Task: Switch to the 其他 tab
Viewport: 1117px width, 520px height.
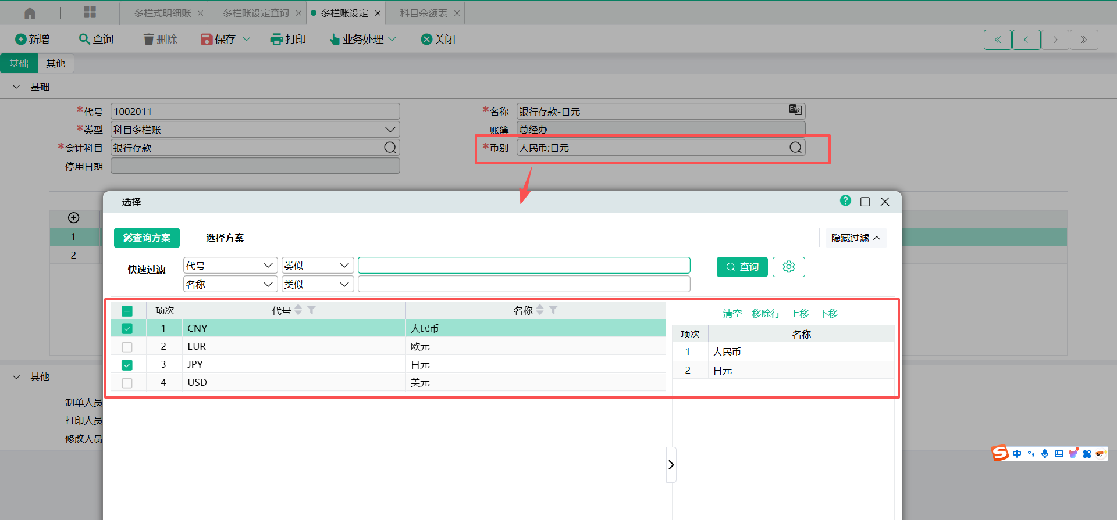Action: 56,63
